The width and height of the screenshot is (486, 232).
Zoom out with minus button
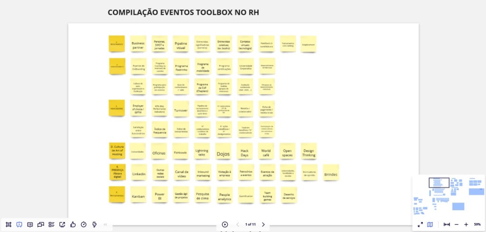457,224
